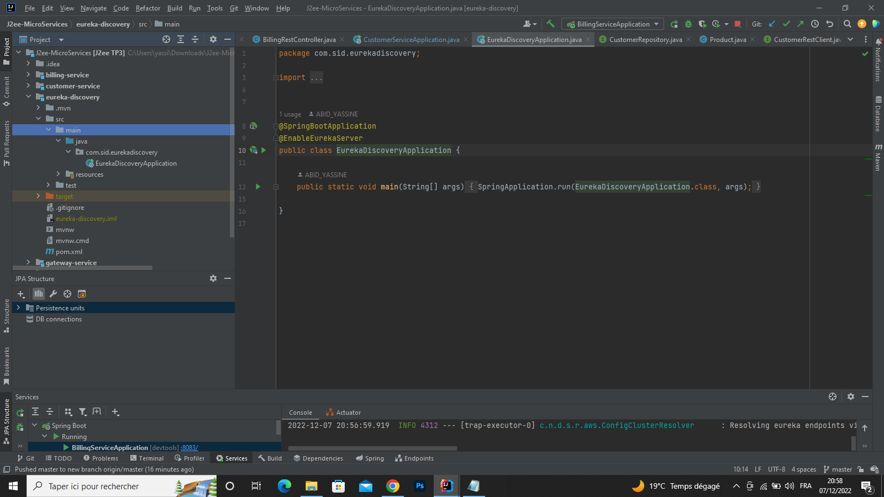
Task: Open the :8083/ link in Services
Action: pyautogui.click(x=190, y=448)
